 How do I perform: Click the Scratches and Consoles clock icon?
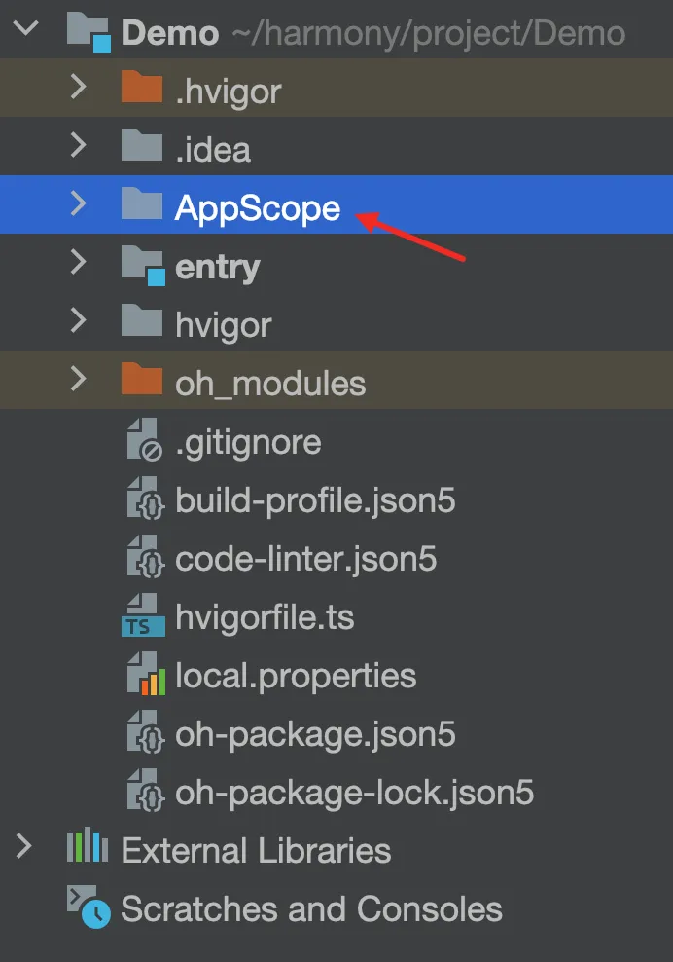click(x=89, y=906)
